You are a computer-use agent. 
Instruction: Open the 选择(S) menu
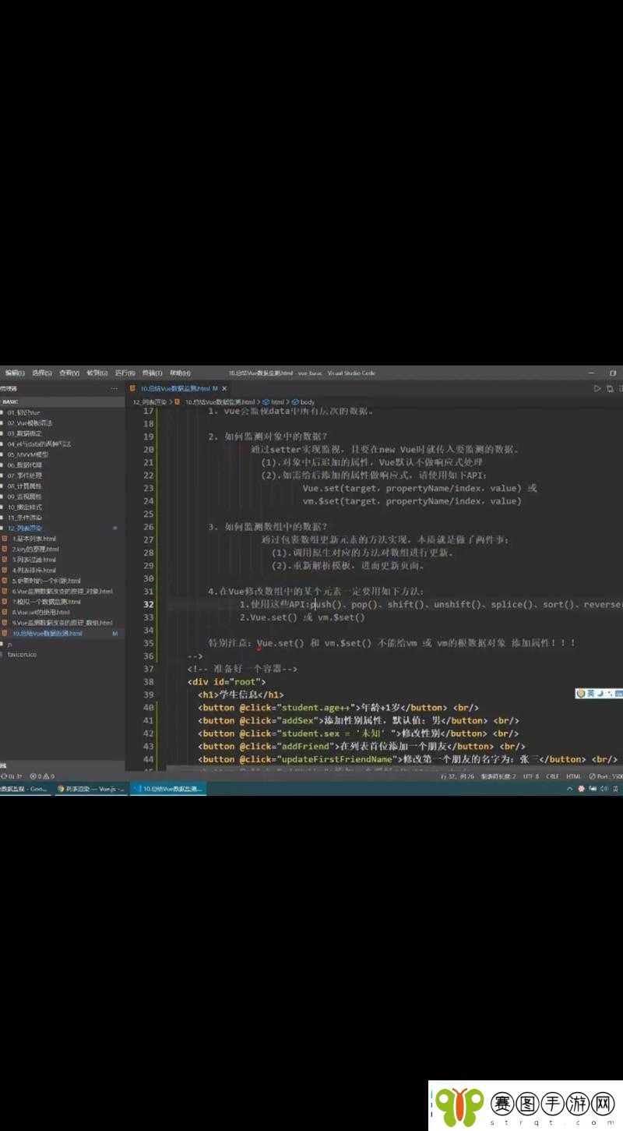click(42, 373)
